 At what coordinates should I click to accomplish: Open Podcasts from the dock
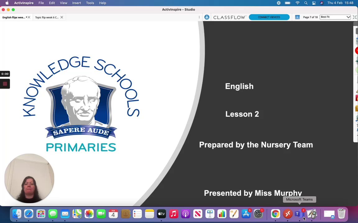coord(186,214)
